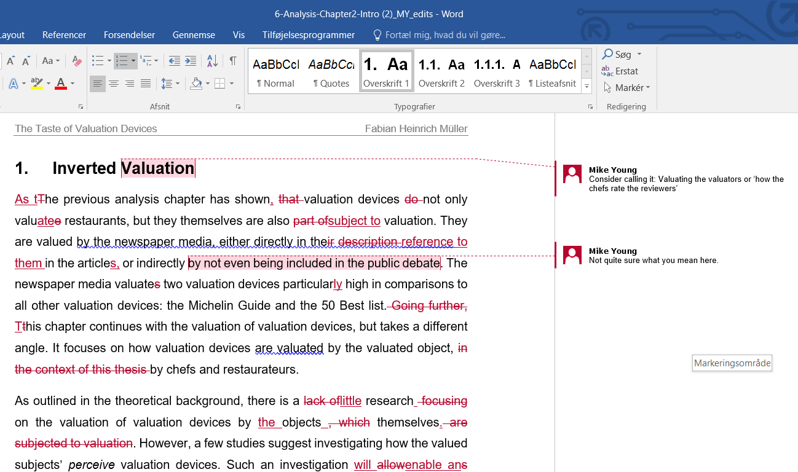
Task: Increase the paragraph indent
Action: 191,61
